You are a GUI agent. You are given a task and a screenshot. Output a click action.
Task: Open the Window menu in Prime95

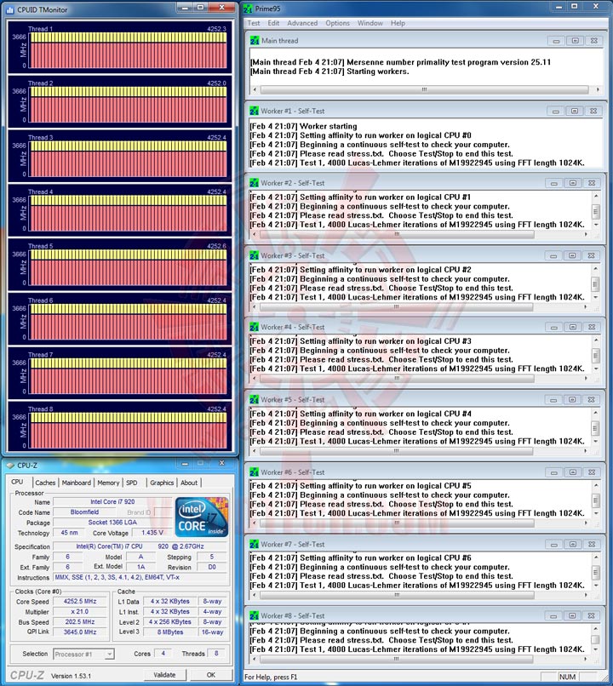point(370,23)
